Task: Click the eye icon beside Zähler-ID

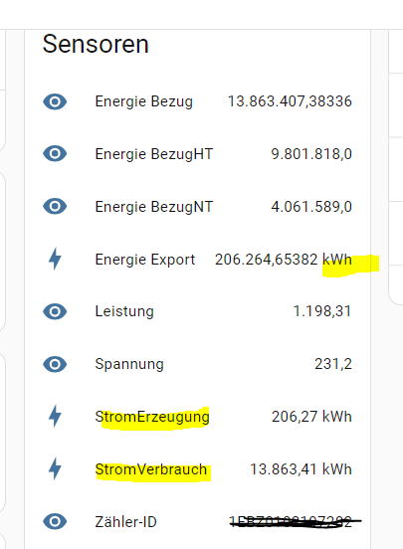Action: 55,522
